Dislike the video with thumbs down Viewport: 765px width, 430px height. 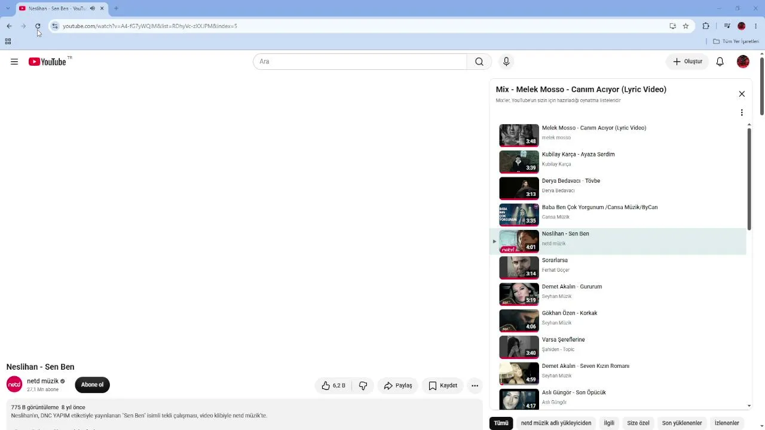point(363,386)
